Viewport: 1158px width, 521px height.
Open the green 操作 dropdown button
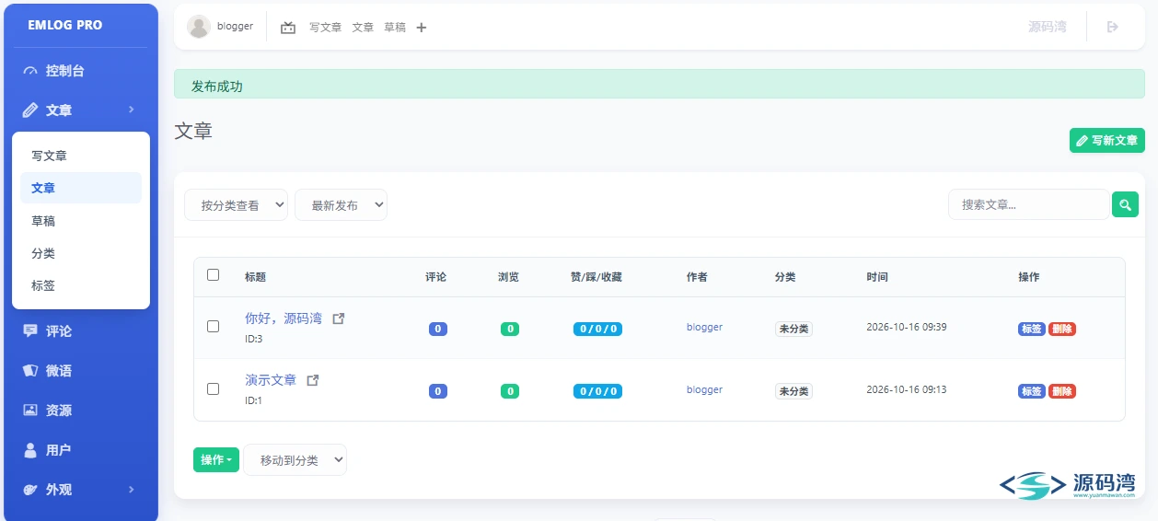pos(216,459)
